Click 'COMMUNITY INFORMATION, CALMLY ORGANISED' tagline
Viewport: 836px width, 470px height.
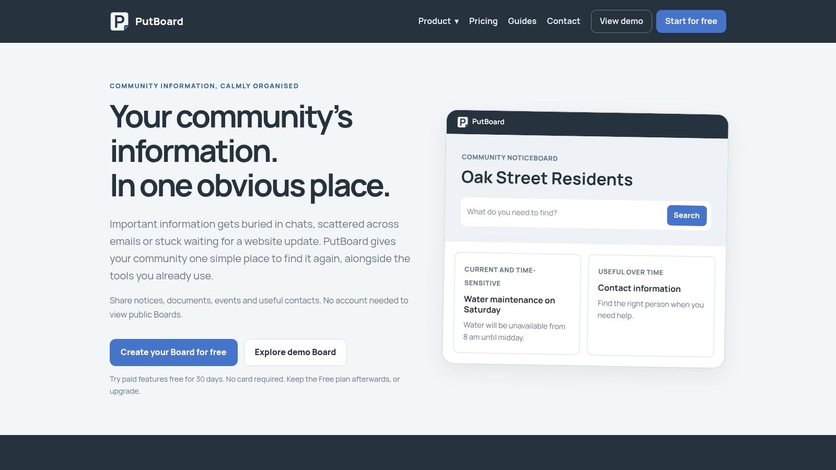(x=204, y=86)
